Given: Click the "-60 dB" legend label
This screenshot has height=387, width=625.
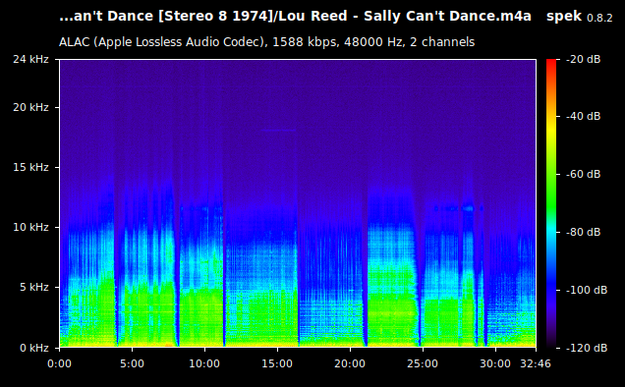Looking at the screenshot, I should click(583, 174).
